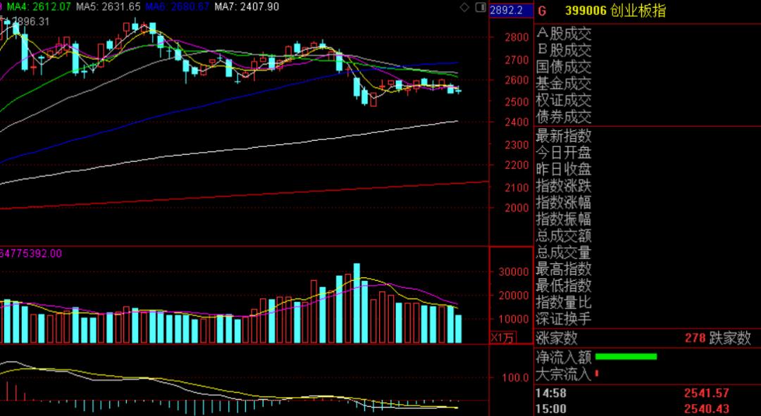Screen dimensions: 761x416
Task: Click the 2000 price axis label
Action: point(516,208)
